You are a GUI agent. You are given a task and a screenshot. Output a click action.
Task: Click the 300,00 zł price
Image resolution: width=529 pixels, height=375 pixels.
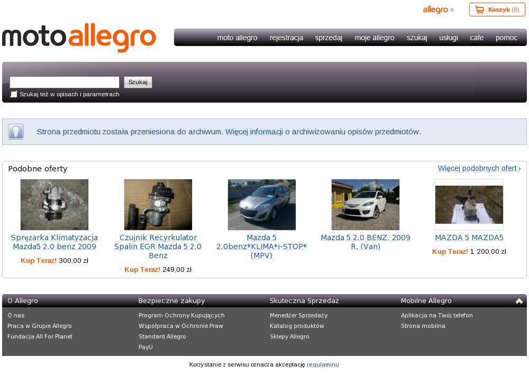74,261
